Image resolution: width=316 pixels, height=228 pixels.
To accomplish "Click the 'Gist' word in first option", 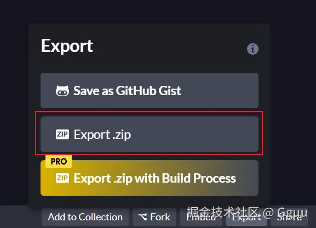I will pyautogui.click(x=170, y=91).
